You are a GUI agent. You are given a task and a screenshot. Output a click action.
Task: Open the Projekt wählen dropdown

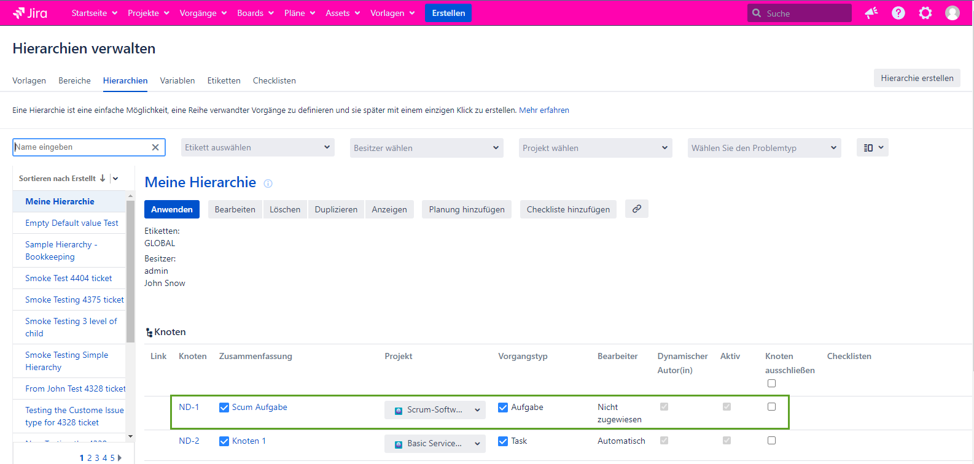pyautogui.click(x=594, y=148)
